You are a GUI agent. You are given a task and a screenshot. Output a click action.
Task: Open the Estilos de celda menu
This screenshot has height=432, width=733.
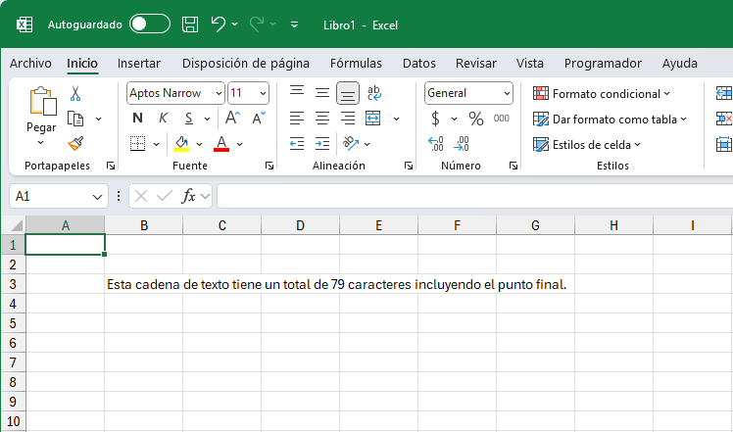coord(587,144)
